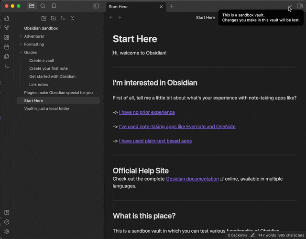Click the Start Here heading in editor

coord(135,39)
